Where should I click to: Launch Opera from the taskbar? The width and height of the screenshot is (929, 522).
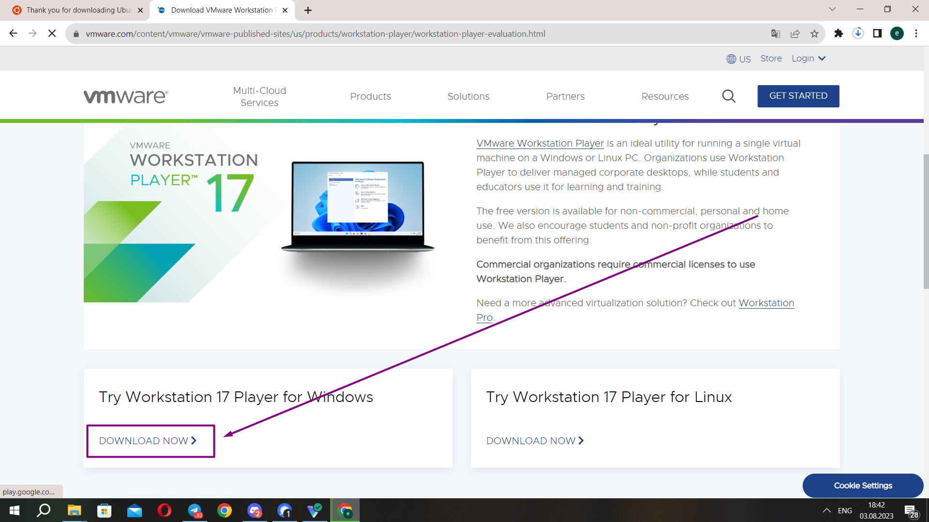(164, 510)
